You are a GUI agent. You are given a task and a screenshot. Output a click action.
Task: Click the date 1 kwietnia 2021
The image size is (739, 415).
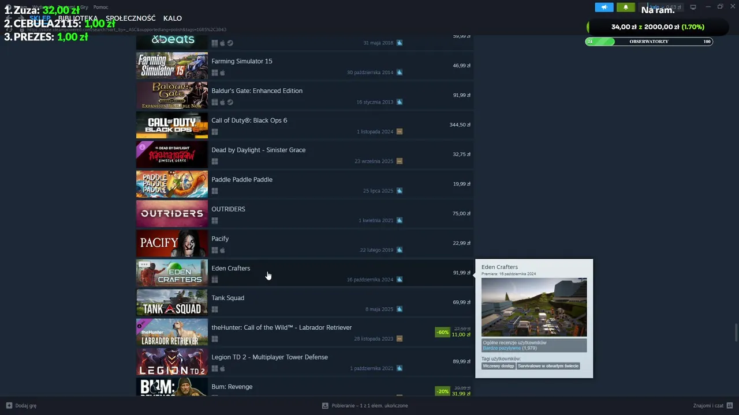coord(376,221)
